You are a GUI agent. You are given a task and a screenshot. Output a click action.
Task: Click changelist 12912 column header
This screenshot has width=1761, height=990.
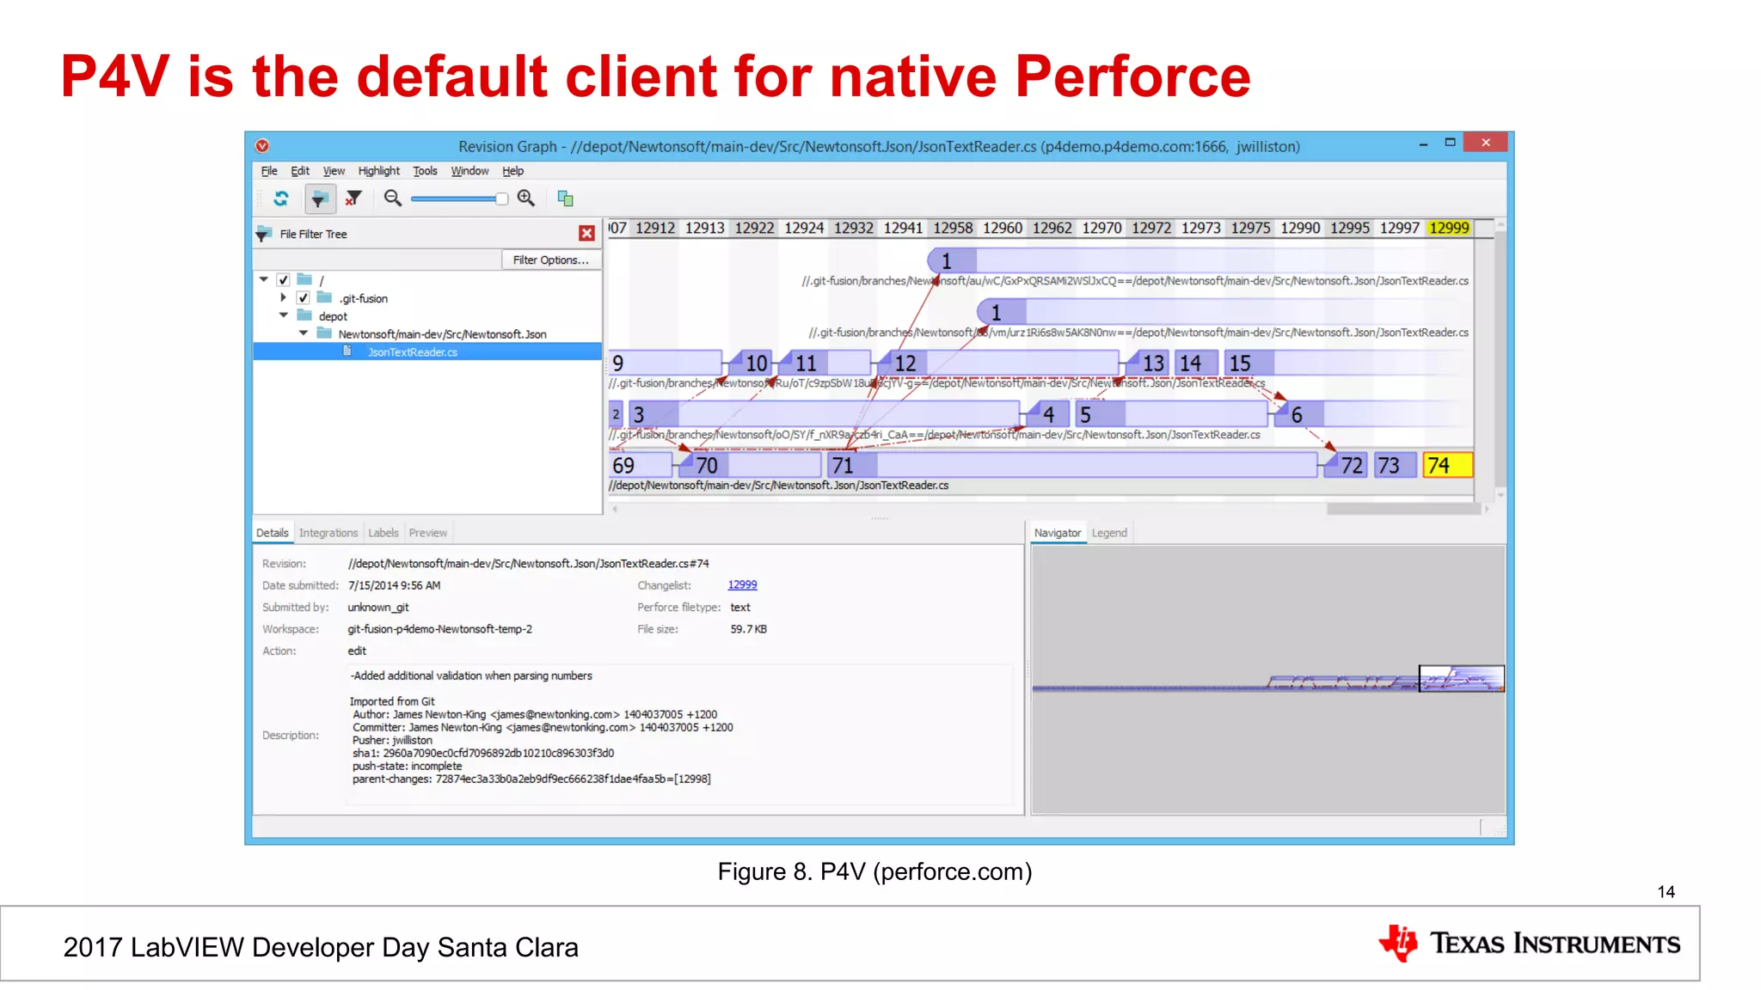click(x=655, y=228)
